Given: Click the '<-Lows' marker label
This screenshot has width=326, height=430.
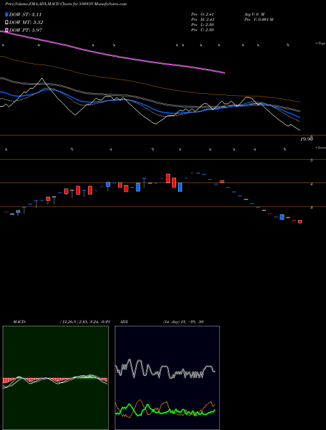Looking at the screenshot, I should [x=320, y=147].
